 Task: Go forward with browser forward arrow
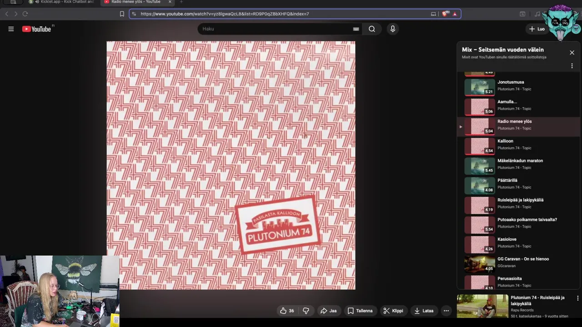(x=15, y=14)
